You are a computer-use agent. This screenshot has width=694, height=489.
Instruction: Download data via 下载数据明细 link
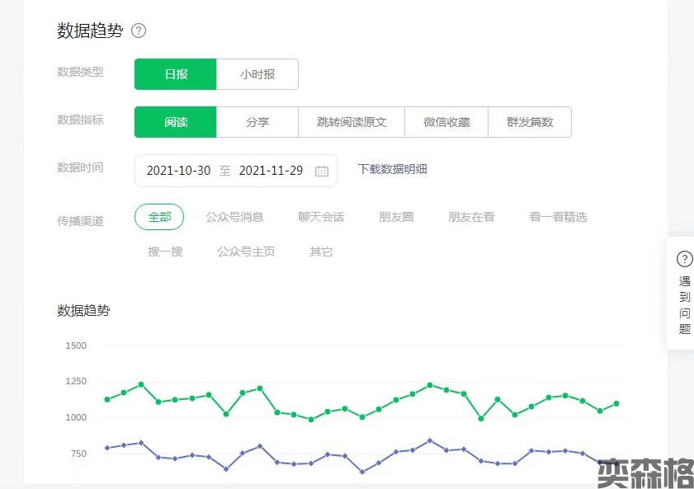pyautogui.click(x=392, y=169)
